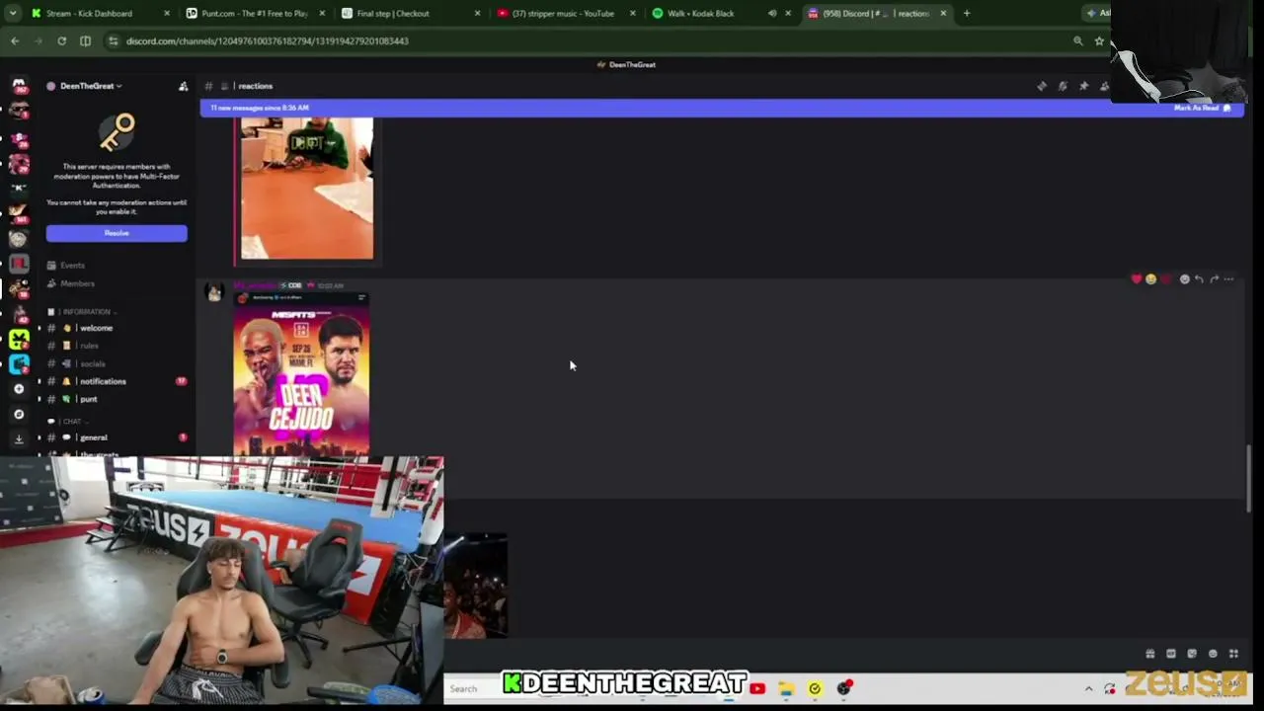Open the Deen vs Cejudo poster image
Viewport: 1264px width, 711px height.
301,374
